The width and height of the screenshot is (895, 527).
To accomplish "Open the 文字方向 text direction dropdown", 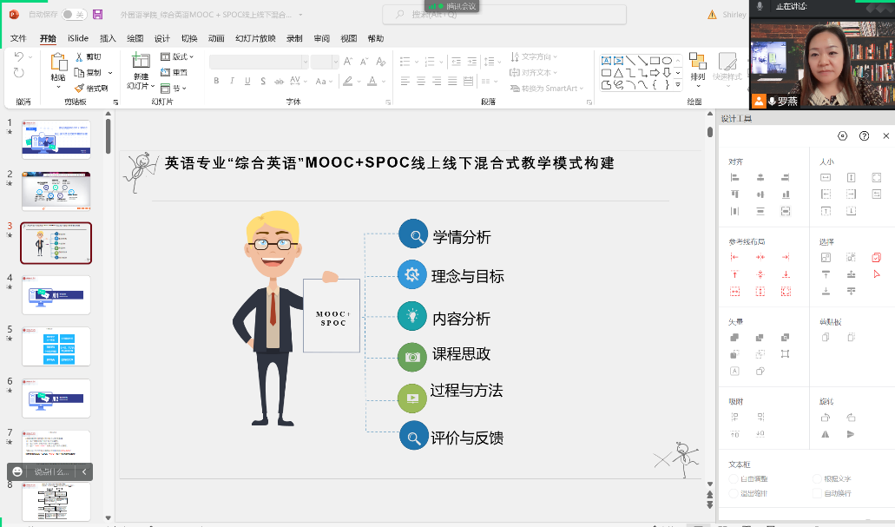I will click(x=533, y=56).
